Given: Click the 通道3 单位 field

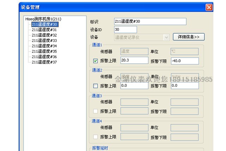Looking at the screenshot, I should click(185, 102).
